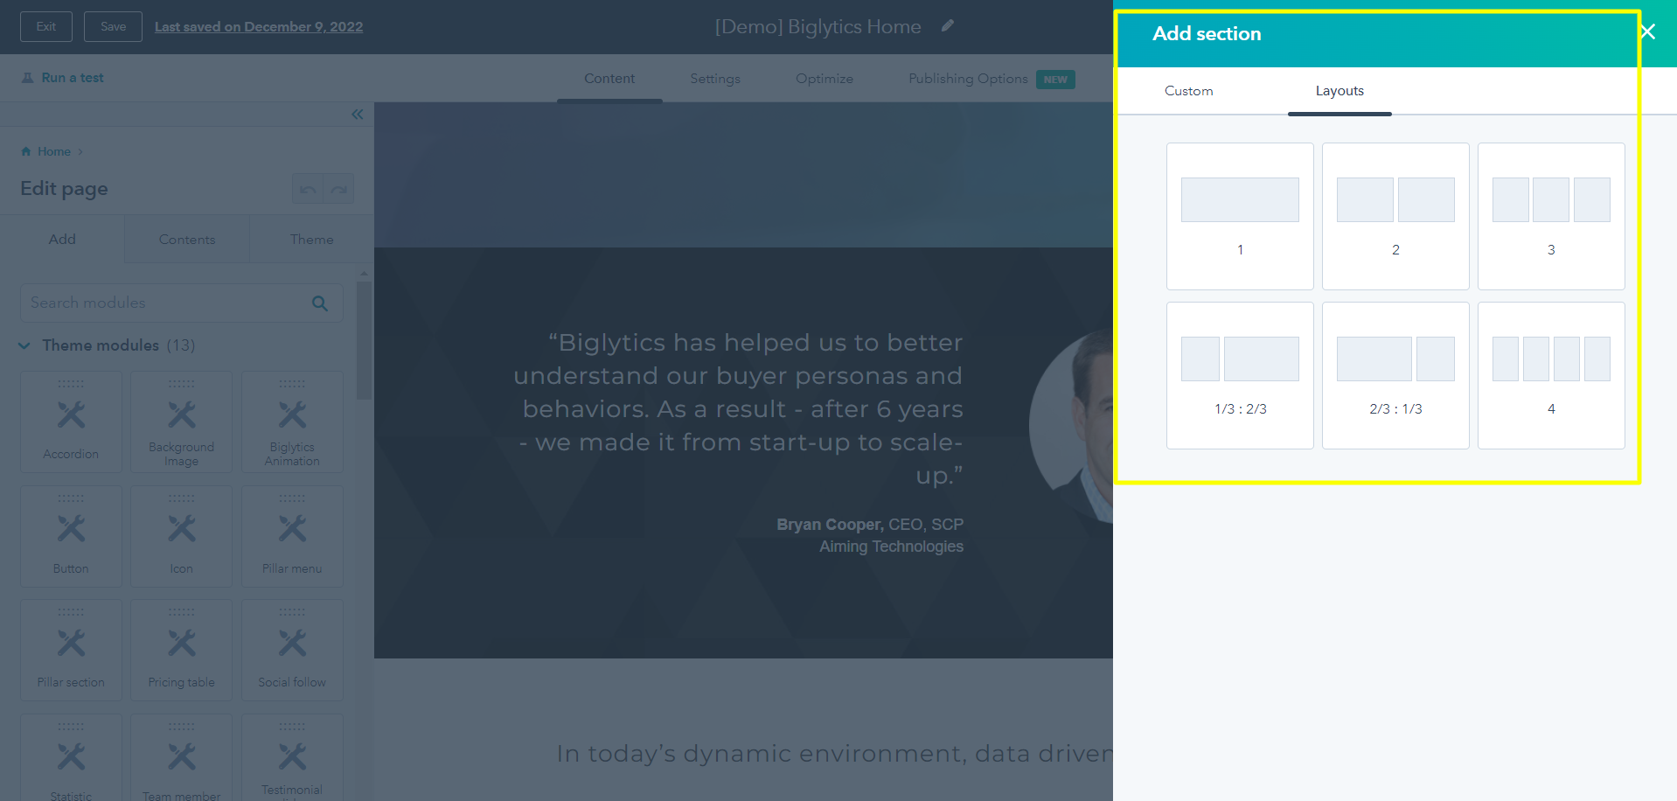The height and width of the screenshot is (801, 1677).
Task: Click the Save button
Action: click(113, 26)
